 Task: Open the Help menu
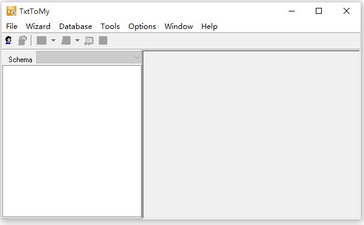tap(209, 27)
